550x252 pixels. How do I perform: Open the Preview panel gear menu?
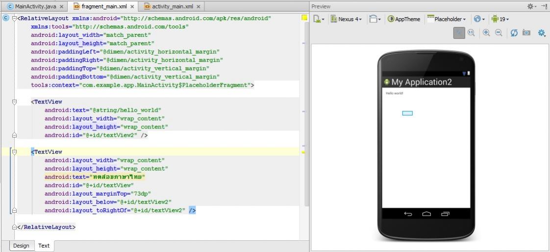[531, 6]
